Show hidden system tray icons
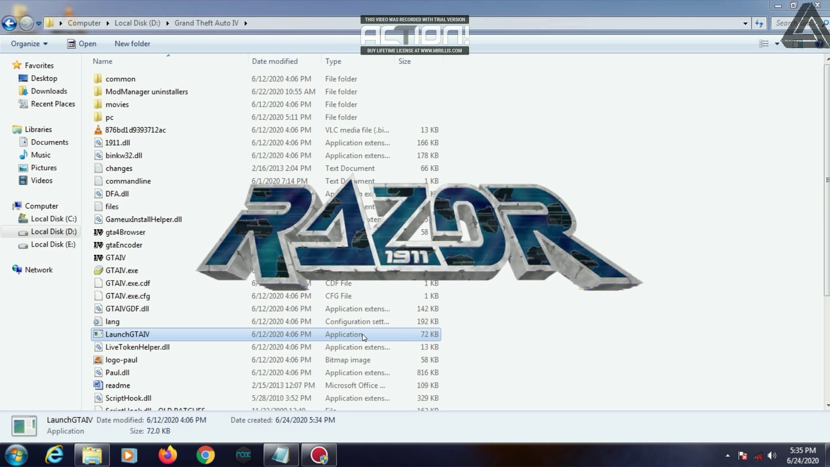Screen dimensions: 830x467 click(x=728, y=455)
